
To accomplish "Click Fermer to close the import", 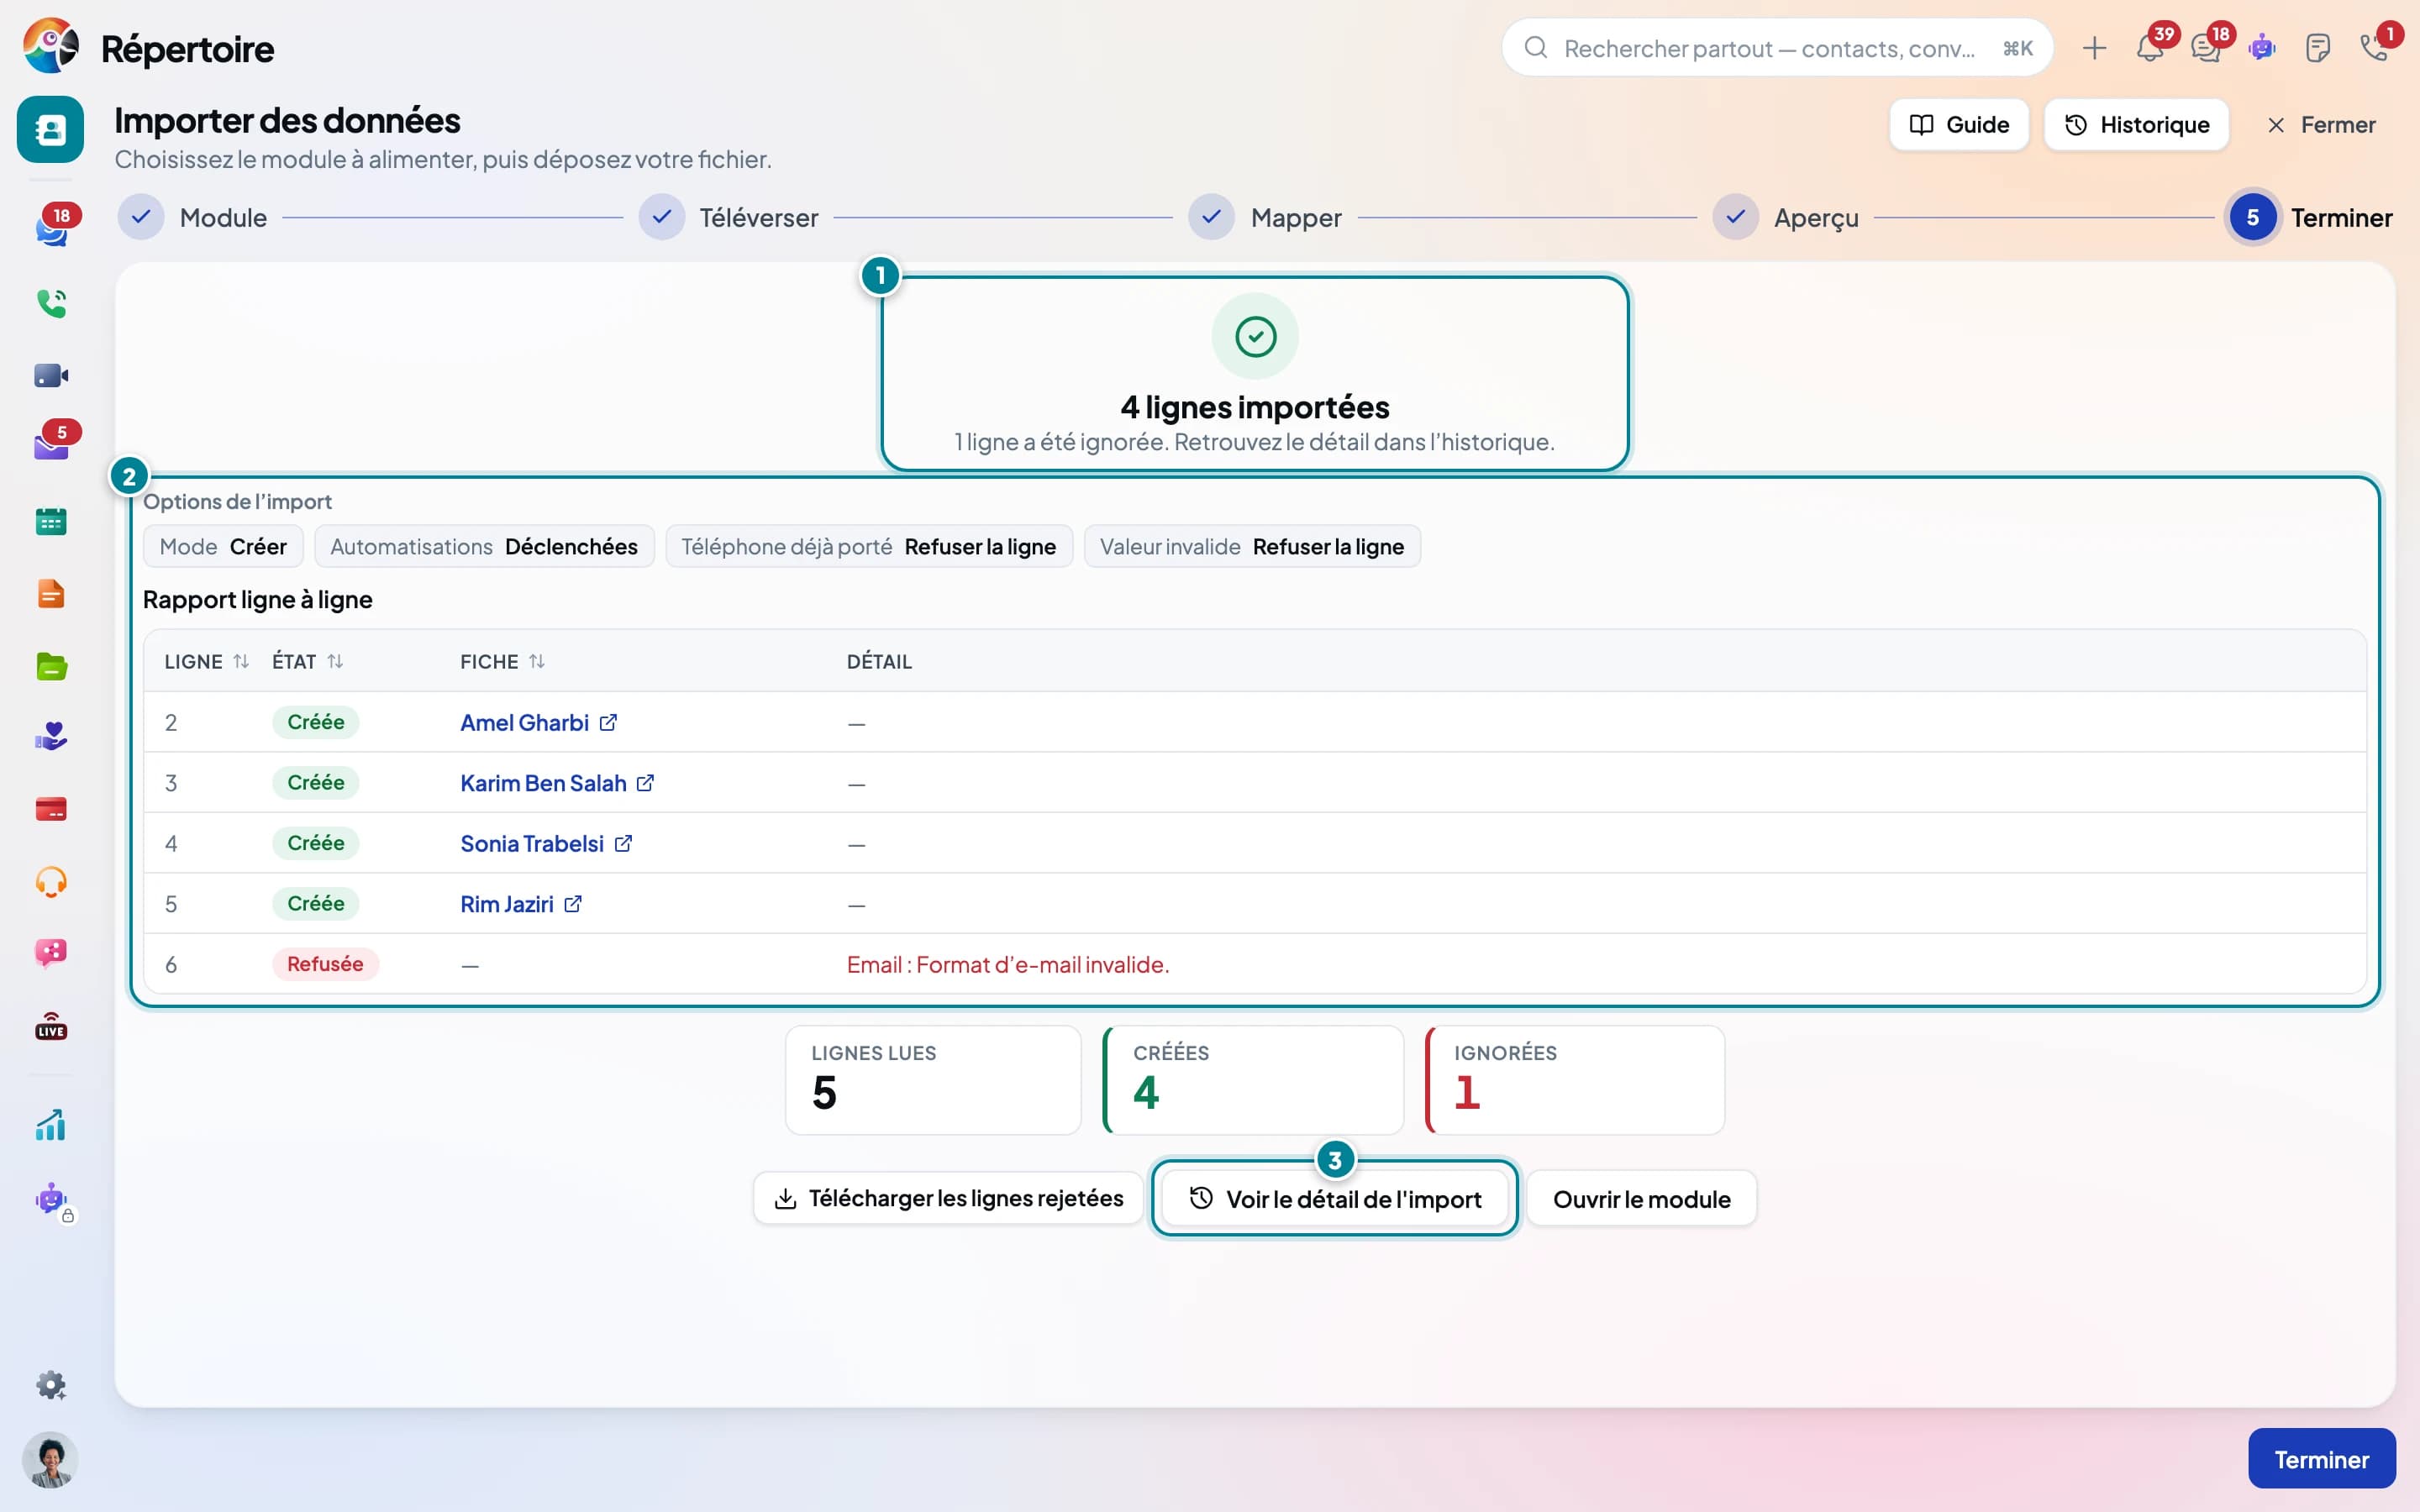I will tap(2320, 125).
